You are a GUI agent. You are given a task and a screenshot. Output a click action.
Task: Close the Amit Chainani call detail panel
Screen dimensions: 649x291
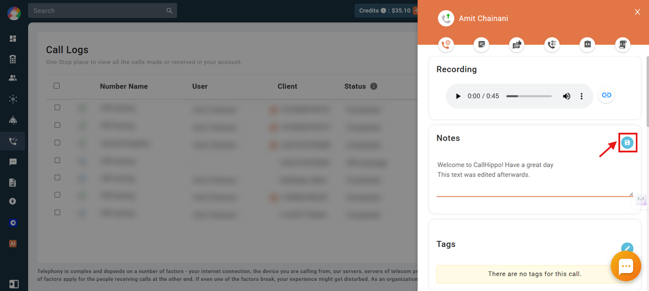[637, 12]
